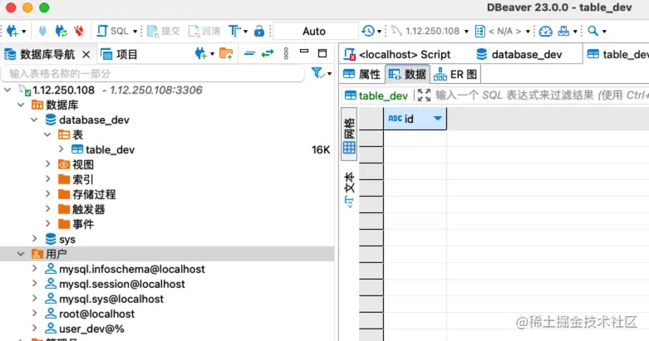
Task: Click navigator new connection plug icon
Action: click(201, 53)
